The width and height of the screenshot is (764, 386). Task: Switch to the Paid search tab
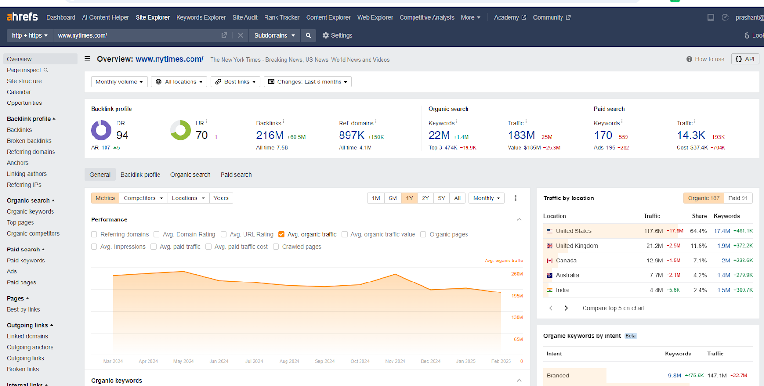pos(236,175)
